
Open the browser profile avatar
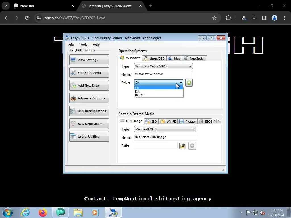tap(275, 18)
